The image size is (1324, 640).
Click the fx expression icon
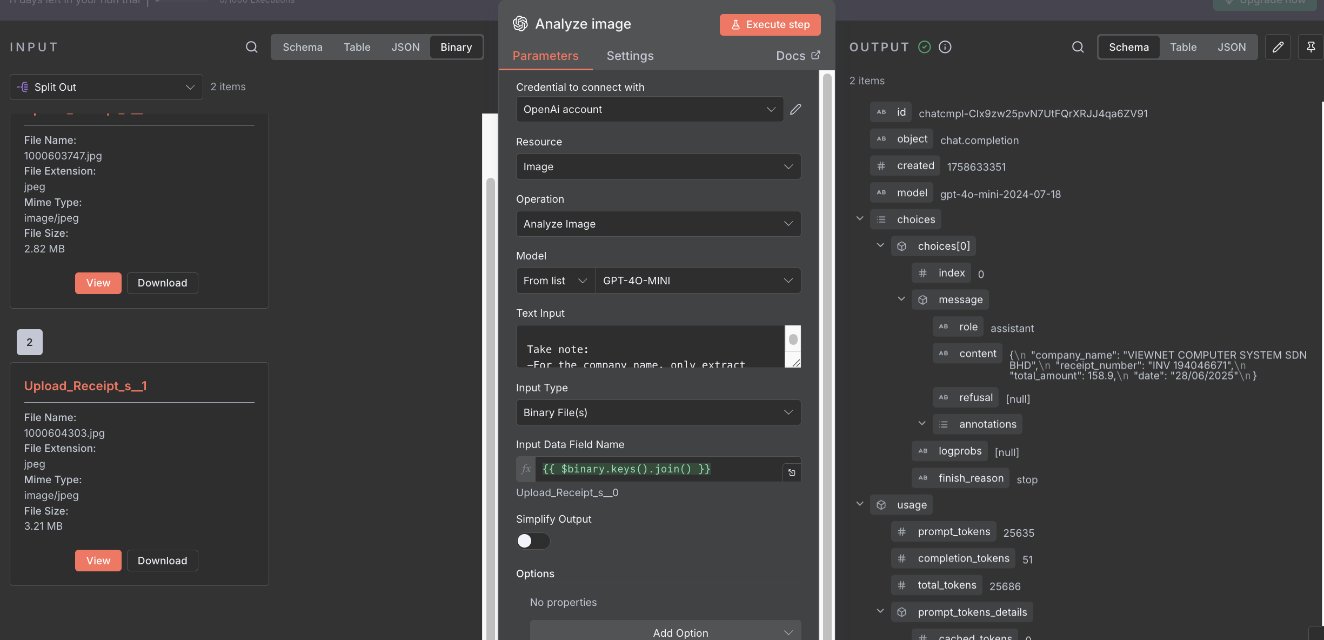coord(526,469)
